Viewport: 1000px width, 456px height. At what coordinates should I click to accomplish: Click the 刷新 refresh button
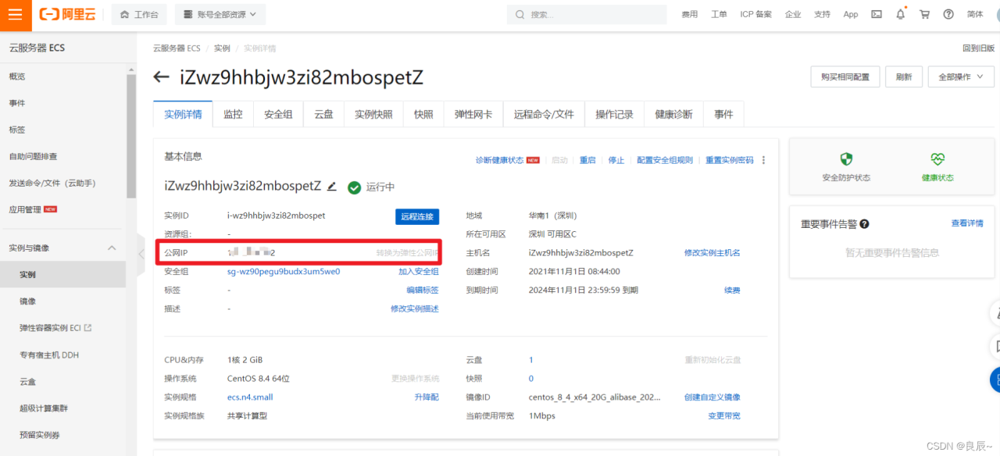coord(904,77)
